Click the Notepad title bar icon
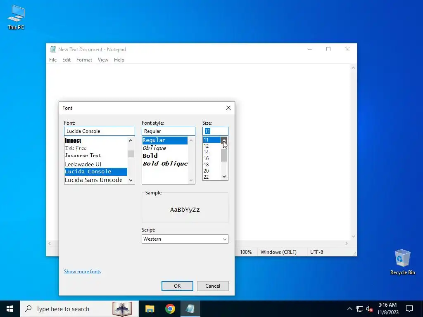This screenshot has height=317, width=423. (53, 50)
